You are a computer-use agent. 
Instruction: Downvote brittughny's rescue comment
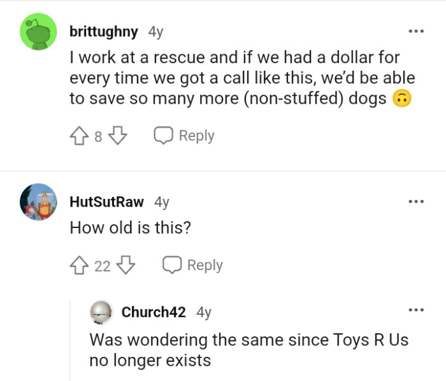117,136
